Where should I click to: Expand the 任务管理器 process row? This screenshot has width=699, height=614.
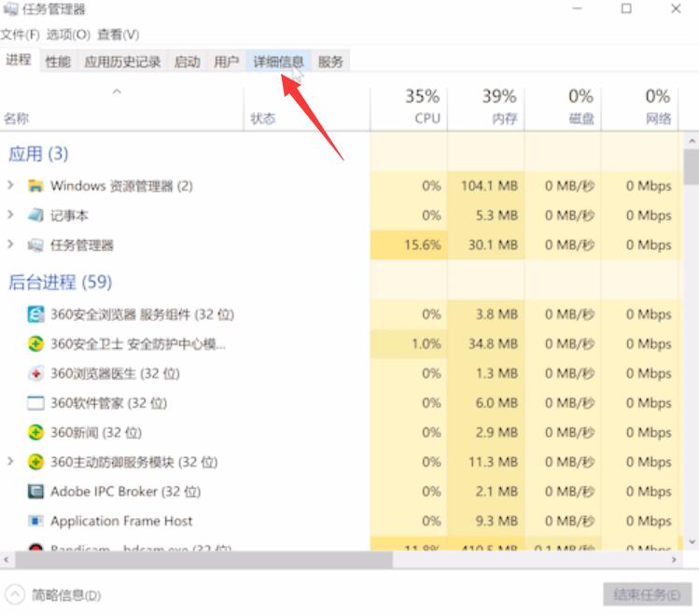click(10, 244)
